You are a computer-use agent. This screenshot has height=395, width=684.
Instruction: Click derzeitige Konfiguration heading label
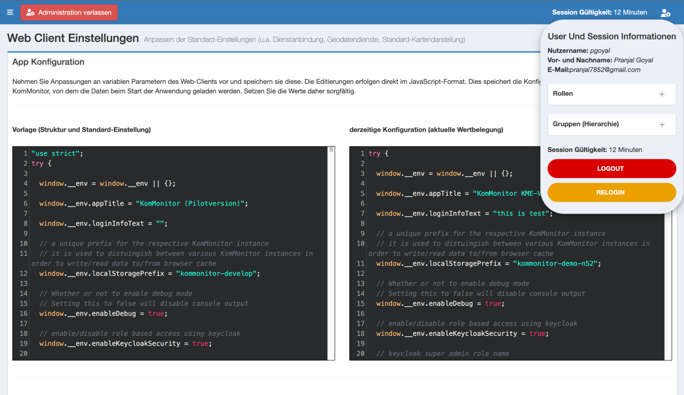(426, 130)
